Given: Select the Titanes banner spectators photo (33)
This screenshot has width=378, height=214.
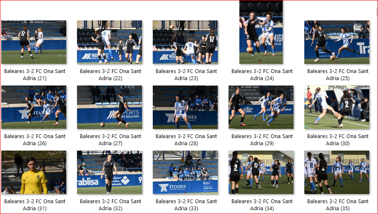Looking at the screenshot, I should pyautogui.click(x=185, y=172).
